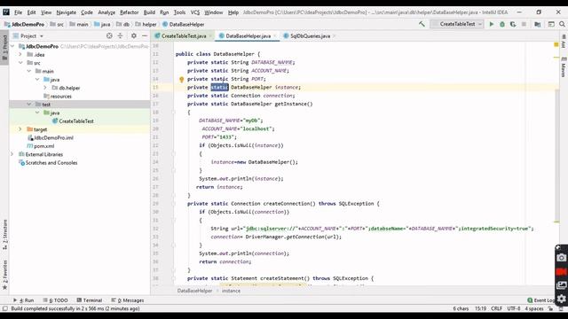Expand the db.helper package
This screenshot has height=319, width=568.
pyautogui.click(x=45, y=88)
